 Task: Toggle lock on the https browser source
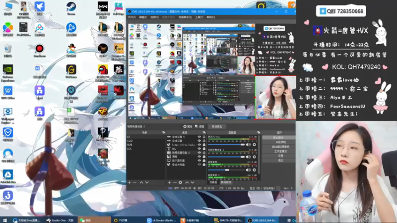point(204,145)
